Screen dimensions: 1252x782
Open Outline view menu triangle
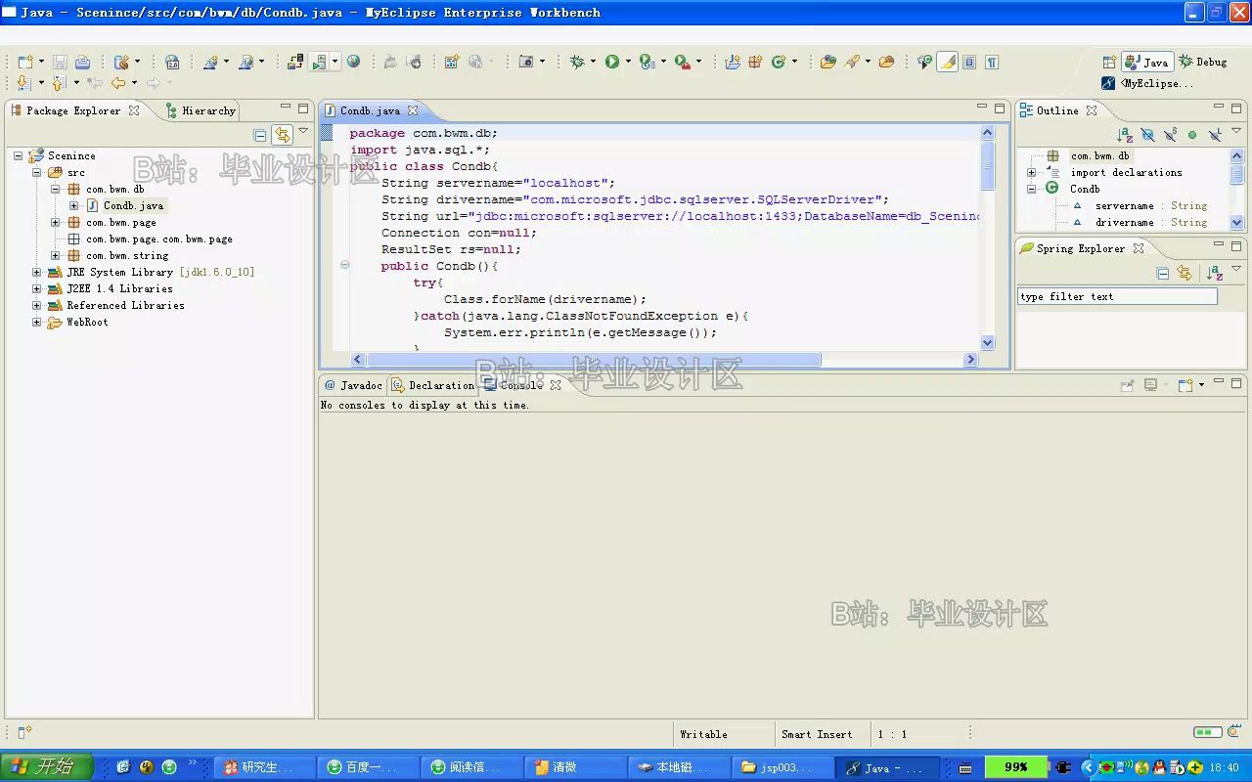point(1237,130)
